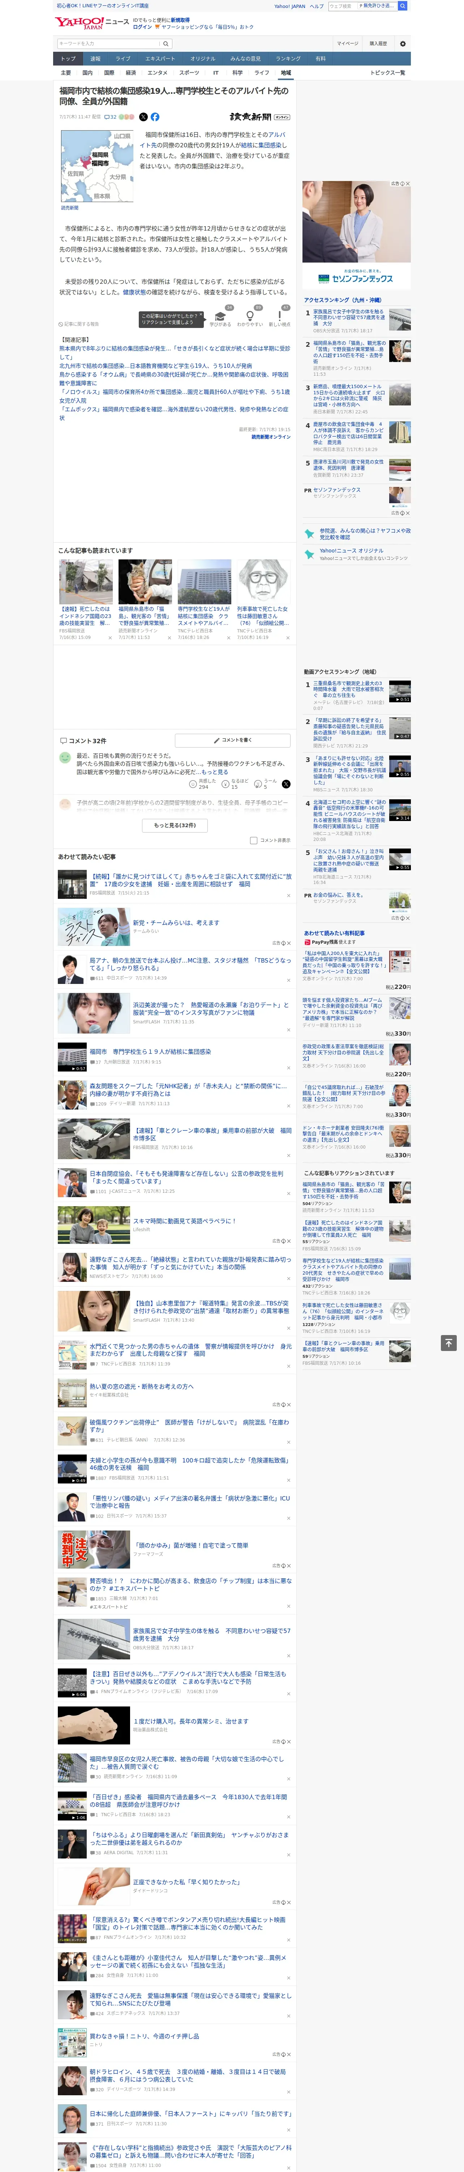Image resolution: width=464 pixels, height=2172 pixels.
Task: Click the 共感した smiley reaction on comment
Action: [x=203, y=783]
